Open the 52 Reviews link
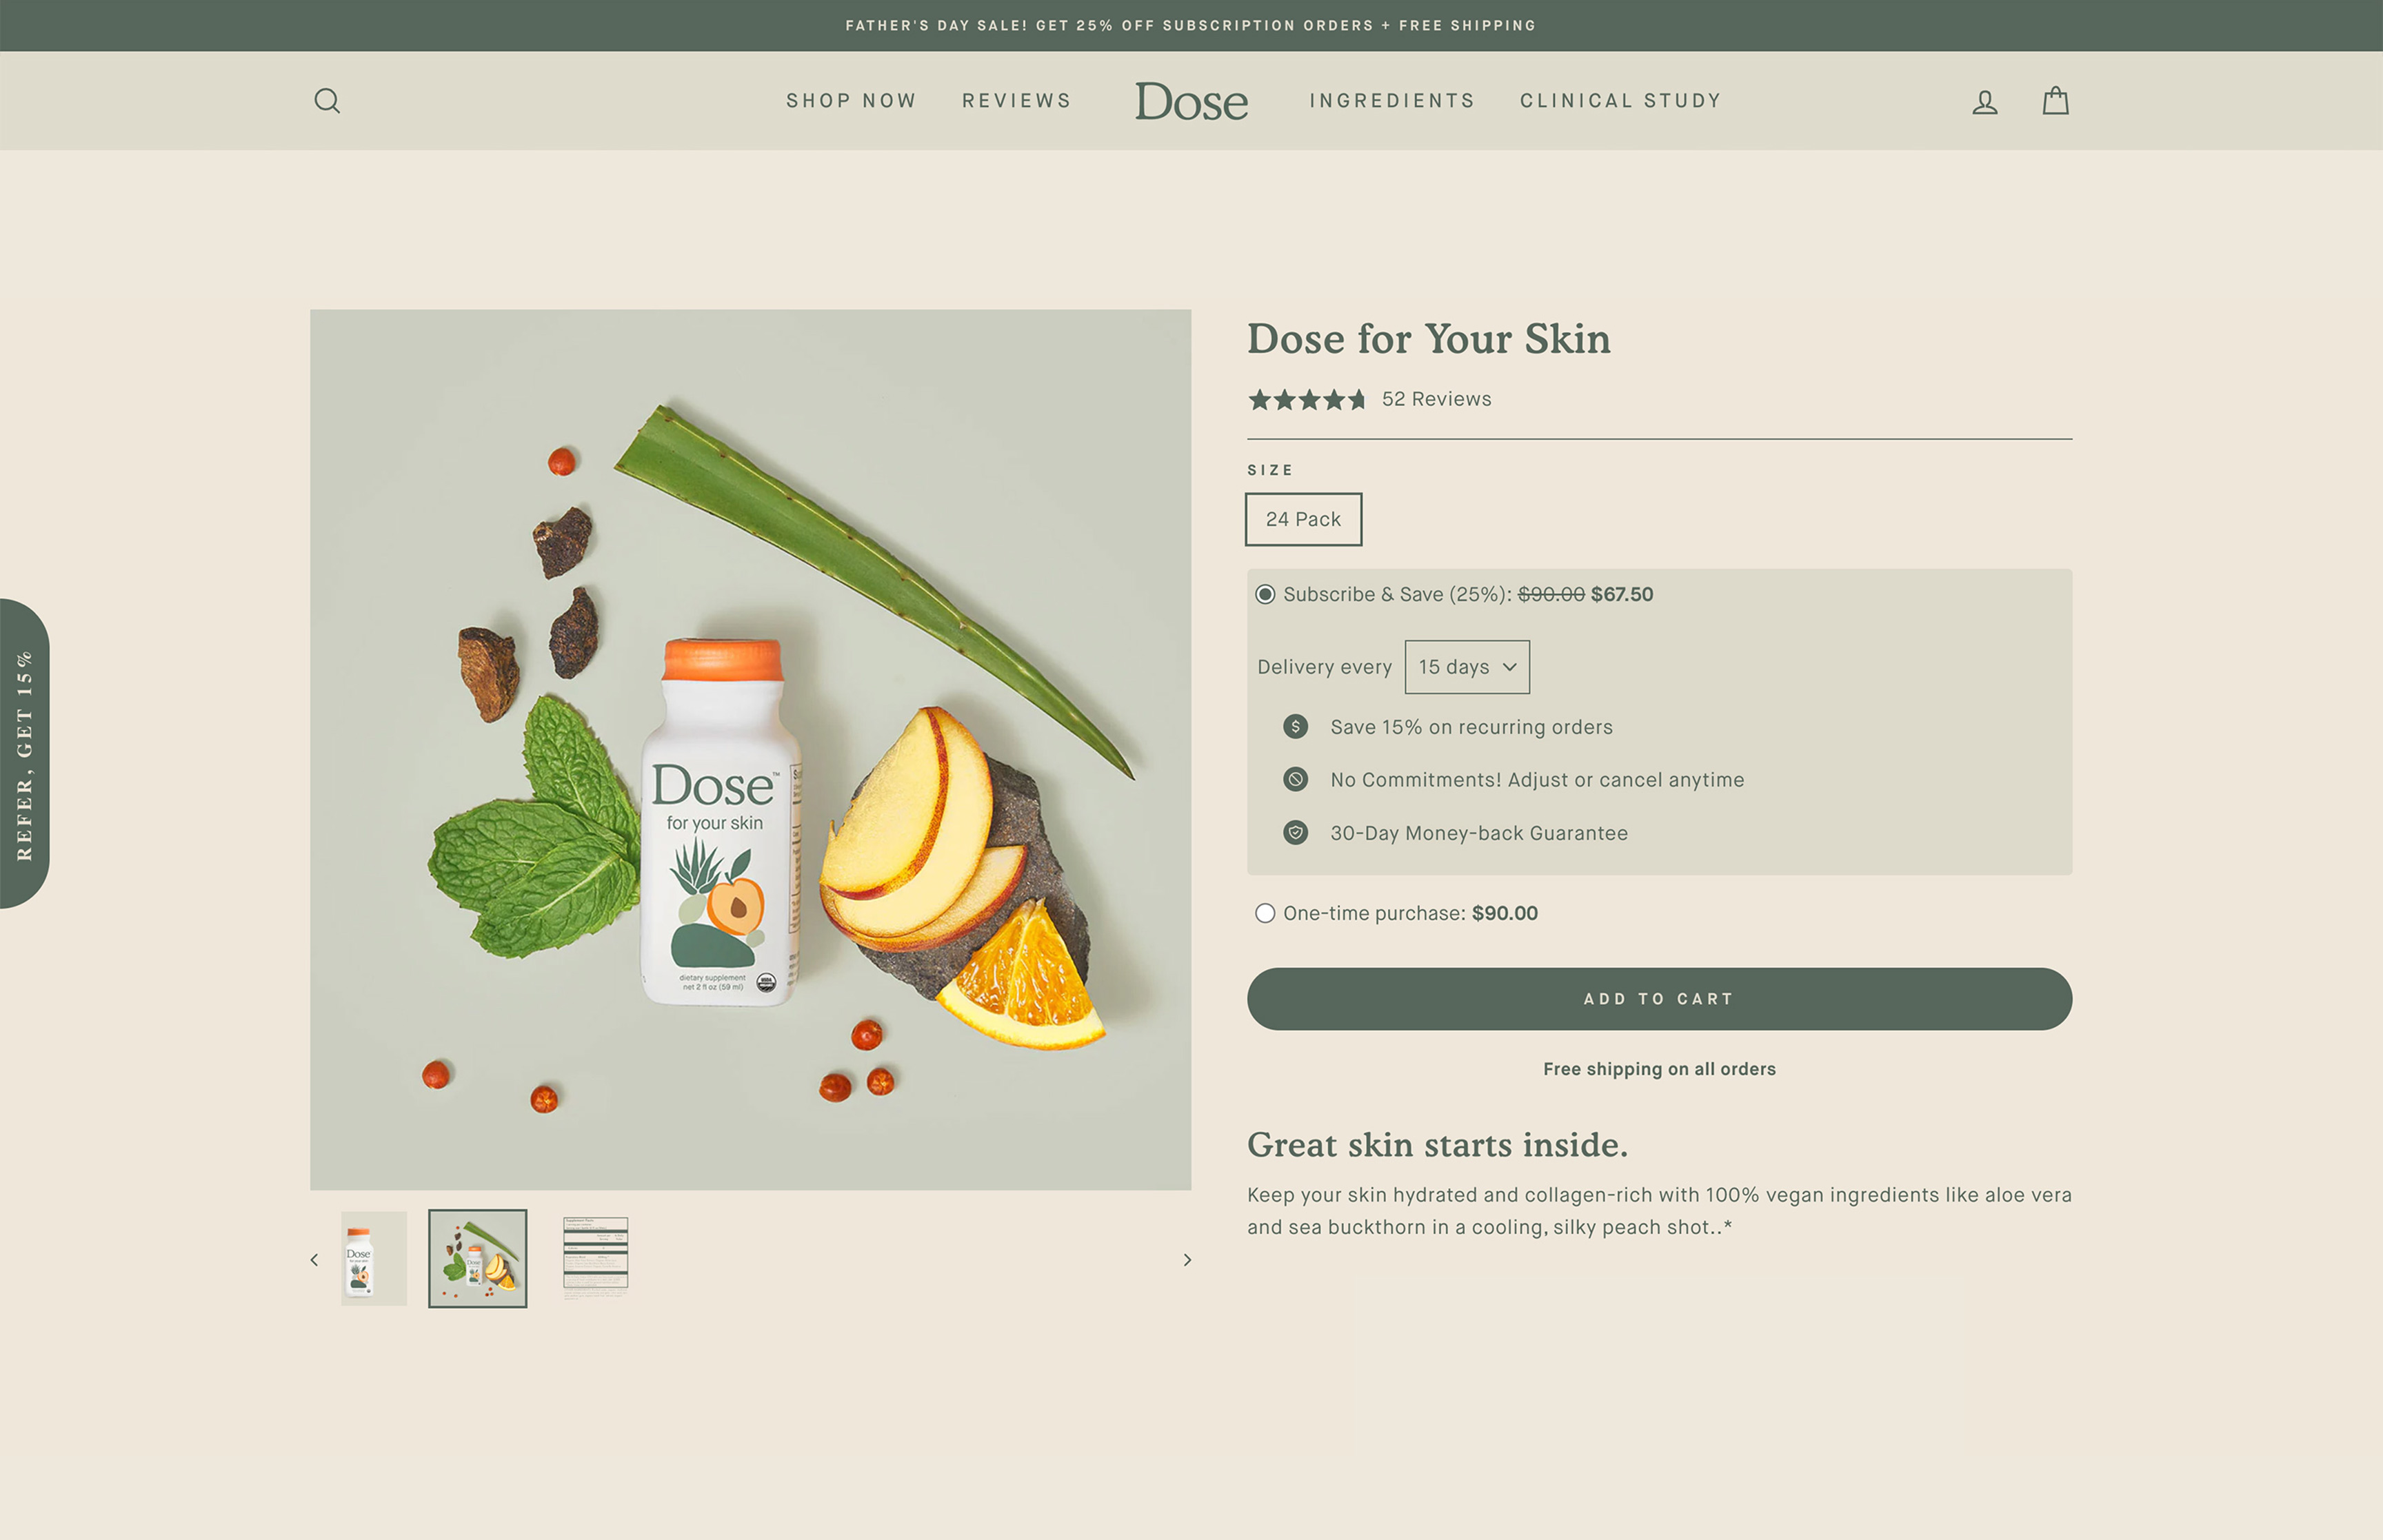 tap(1436, 399)
